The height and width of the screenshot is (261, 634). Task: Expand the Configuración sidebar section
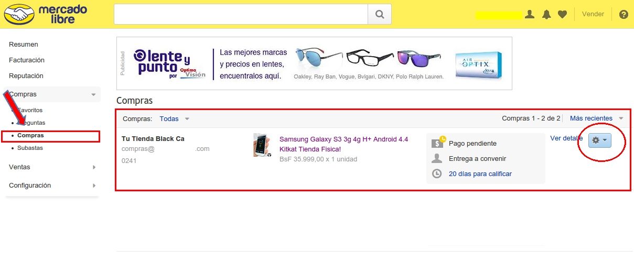click(52, 186)
